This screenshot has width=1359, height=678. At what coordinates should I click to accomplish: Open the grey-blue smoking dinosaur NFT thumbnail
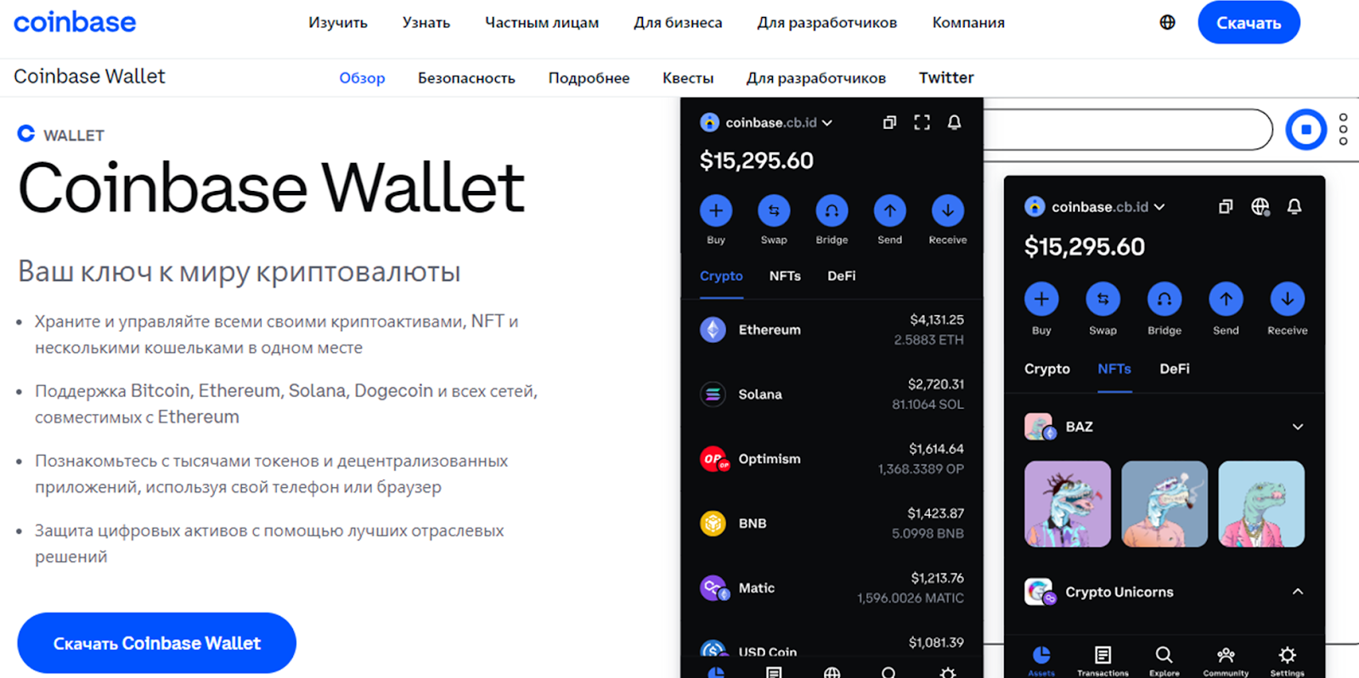click(1164, 504)
